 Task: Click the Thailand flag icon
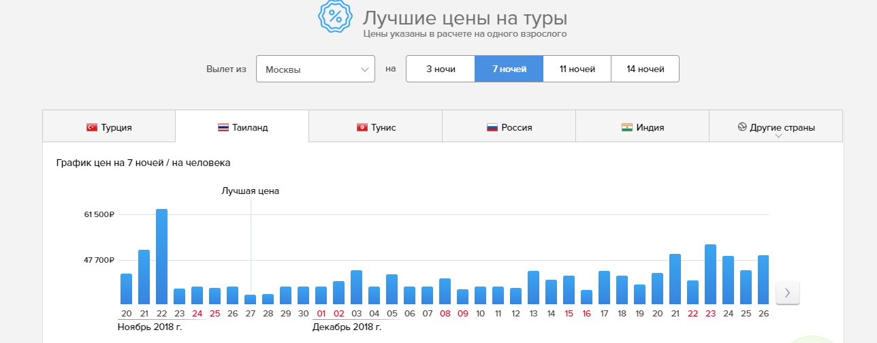[x=223, y=127]
